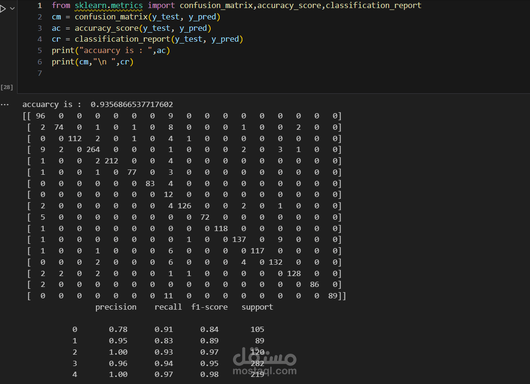Click recall 0.93 for class 2

[x=164, y=352]
